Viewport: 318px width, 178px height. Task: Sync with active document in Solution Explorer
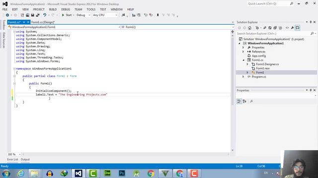(x=265, y=28)
